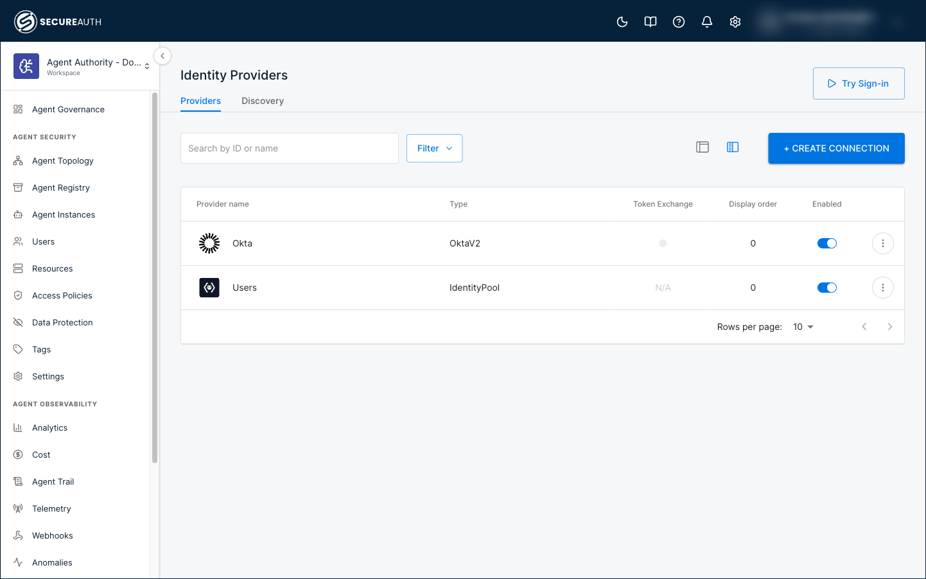Click the Type column header
The image size is (926, 579).
459,204
